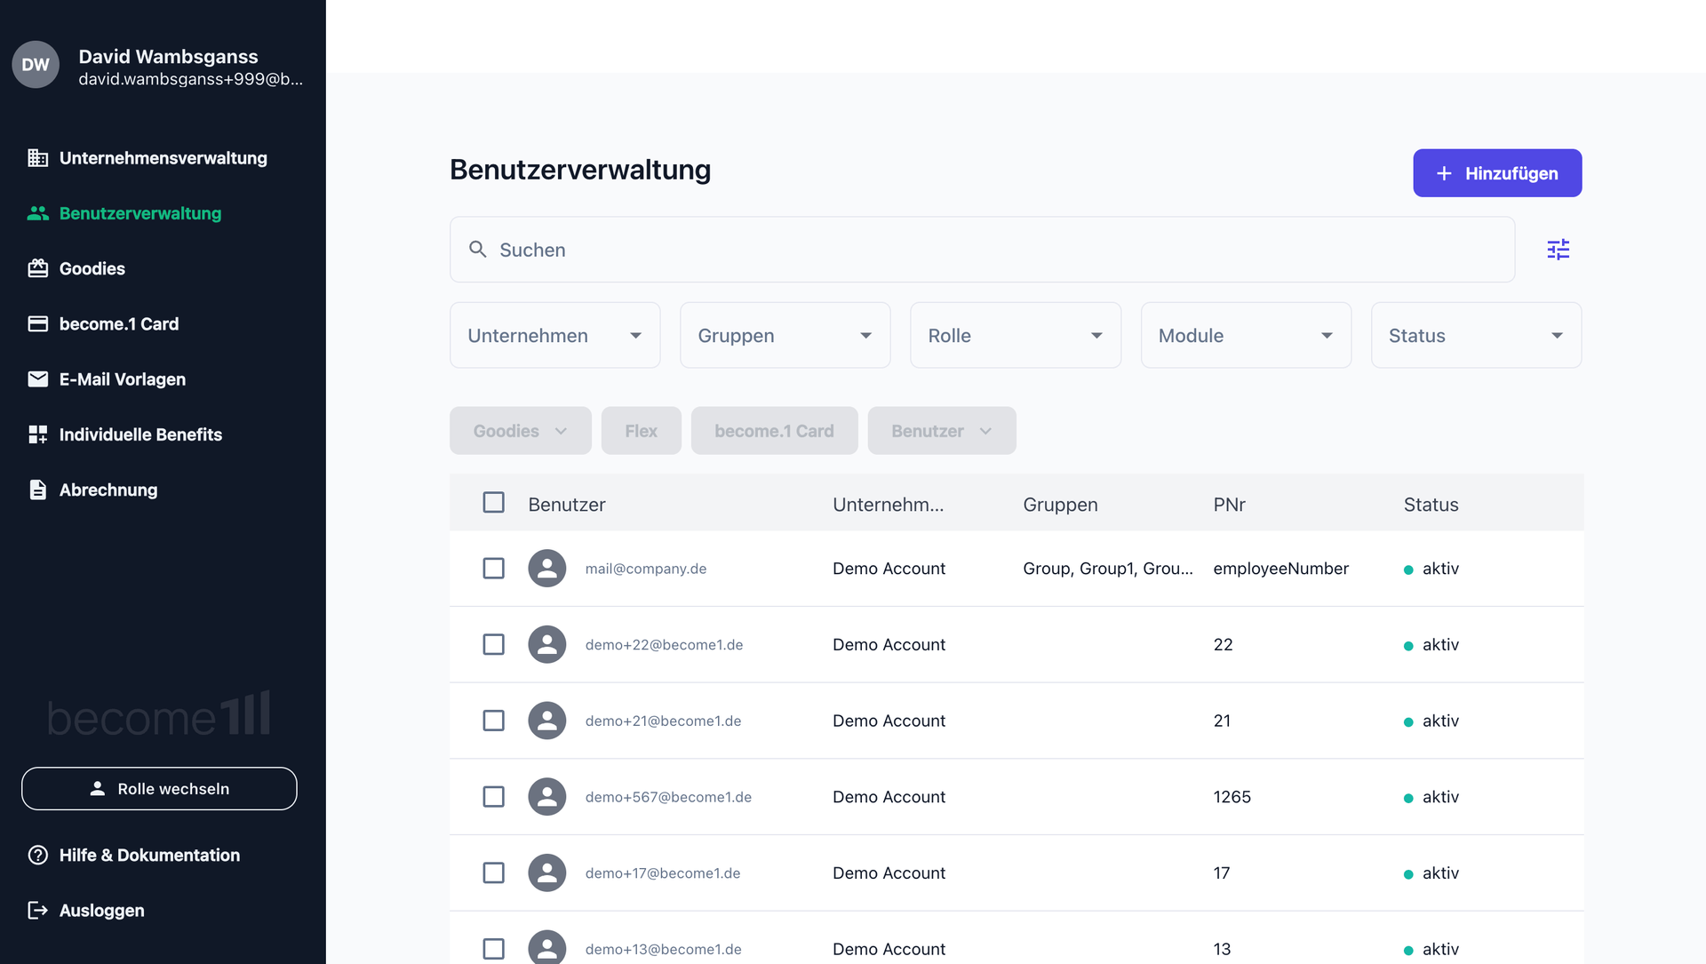Viewport: 1706px width, 964px height.
Task: Expand the Rolle filter dropdown
Action: (1015, 335)
